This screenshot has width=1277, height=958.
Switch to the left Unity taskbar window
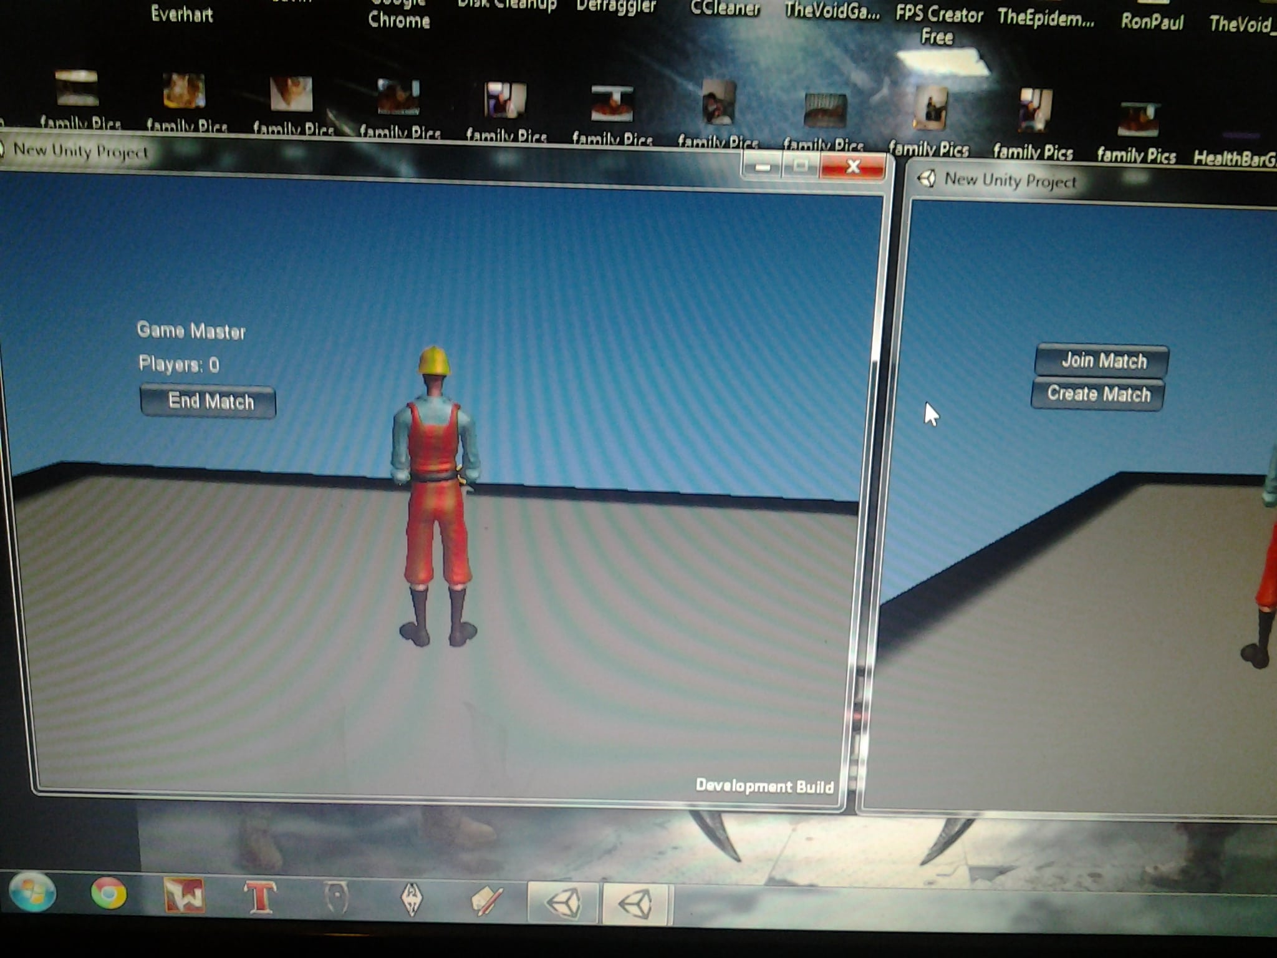click(563, 903)
